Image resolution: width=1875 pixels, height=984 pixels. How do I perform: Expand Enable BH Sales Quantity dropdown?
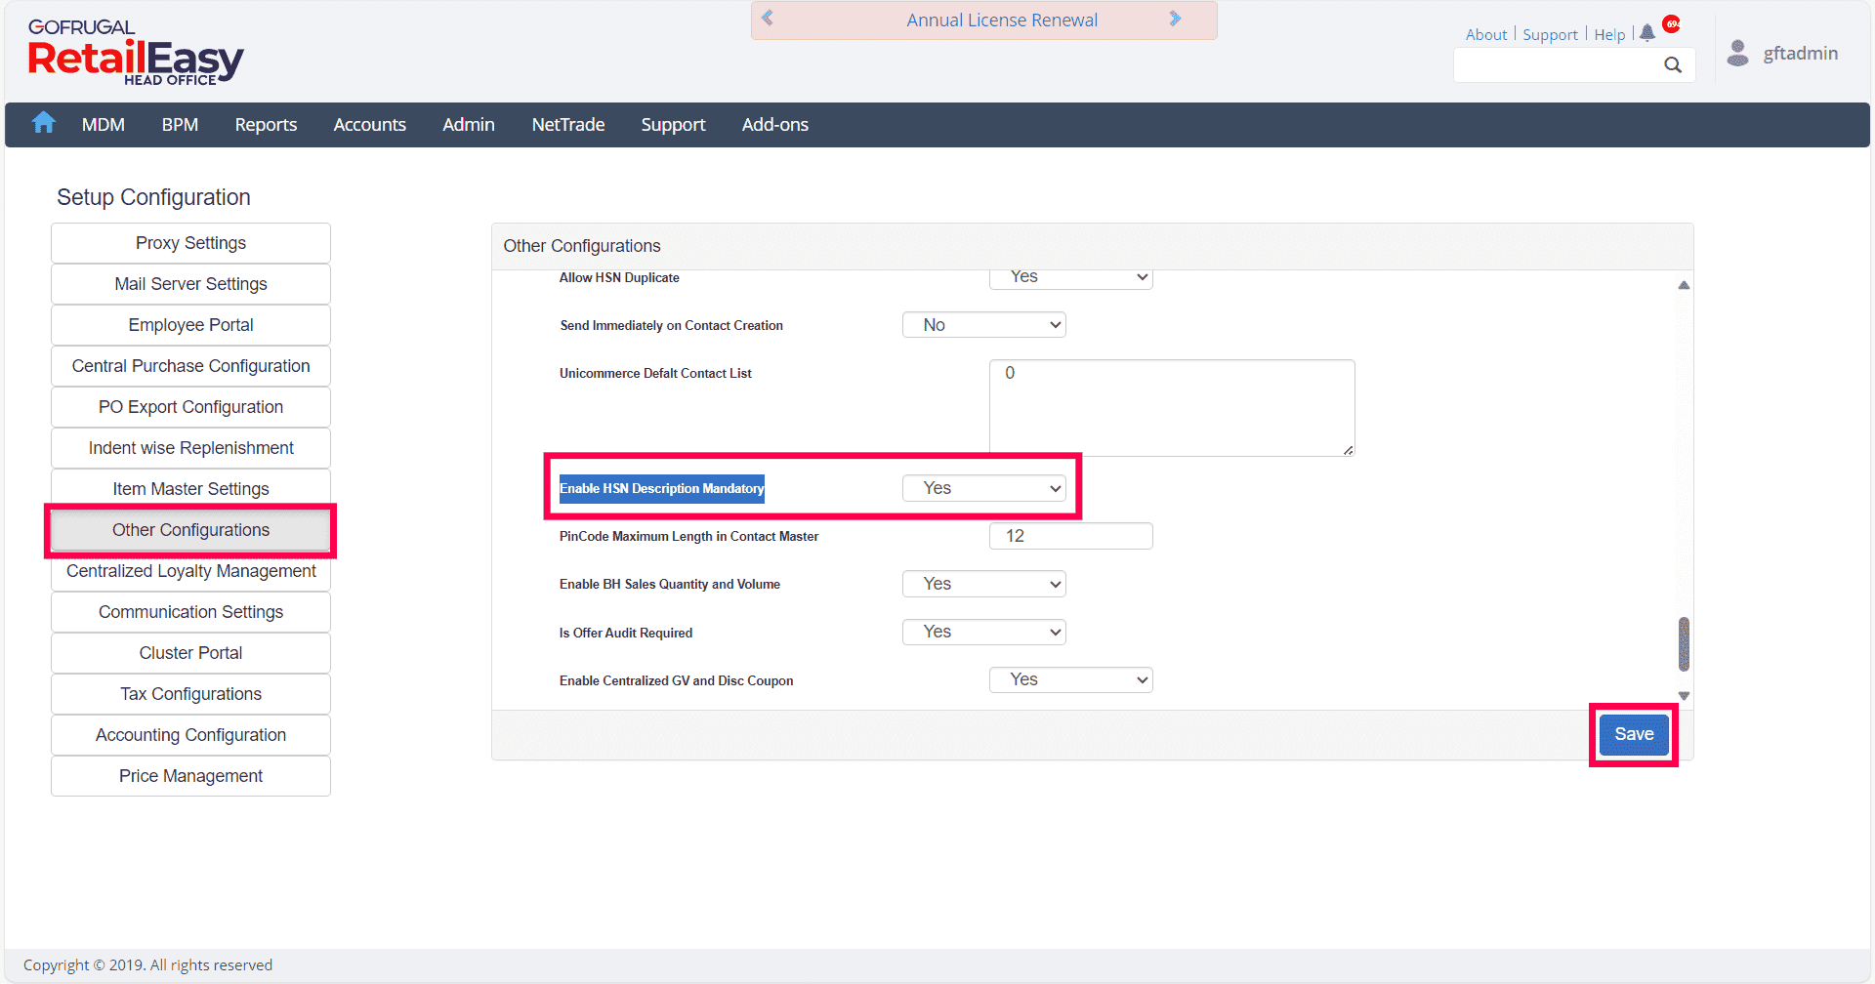tap(983, 584)
